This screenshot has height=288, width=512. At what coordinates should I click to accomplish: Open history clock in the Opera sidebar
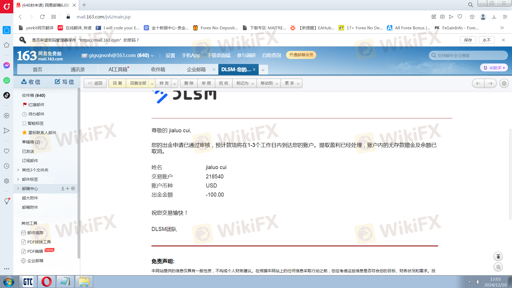(7, 166)
